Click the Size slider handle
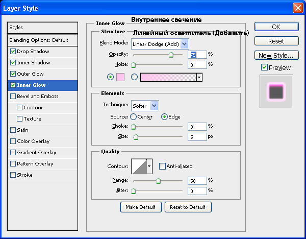 (136, 137)
